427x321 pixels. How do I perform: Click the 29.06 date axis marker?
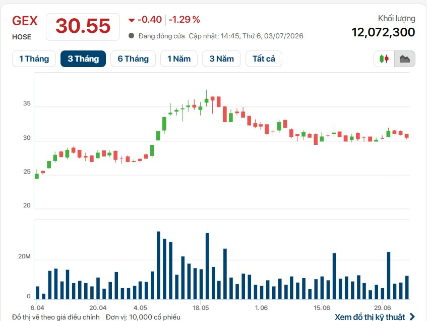[x=382, y=308]
